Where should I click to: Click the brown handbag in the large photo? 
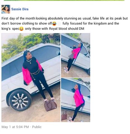click(50, 105)
